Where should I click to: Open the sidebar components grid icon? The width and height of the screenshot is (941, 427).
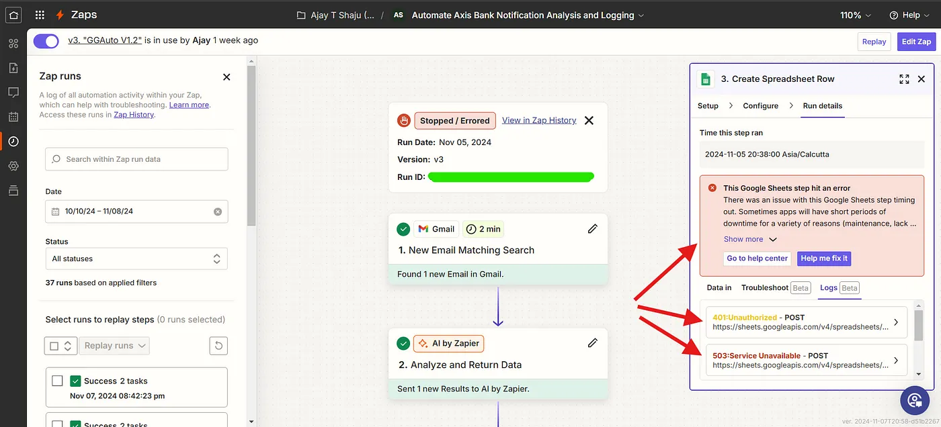pos(13,44)
